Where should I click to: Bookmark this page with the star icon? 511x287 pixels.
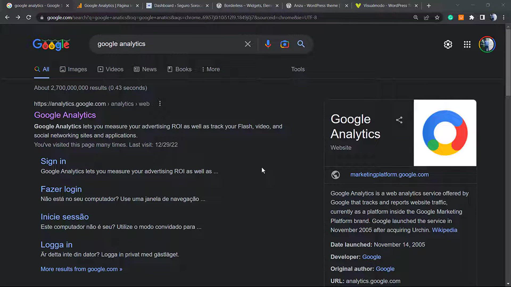(437, 17)
